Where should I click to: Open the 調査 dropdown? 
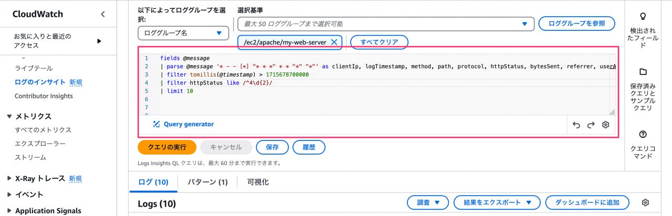(427, 202)
